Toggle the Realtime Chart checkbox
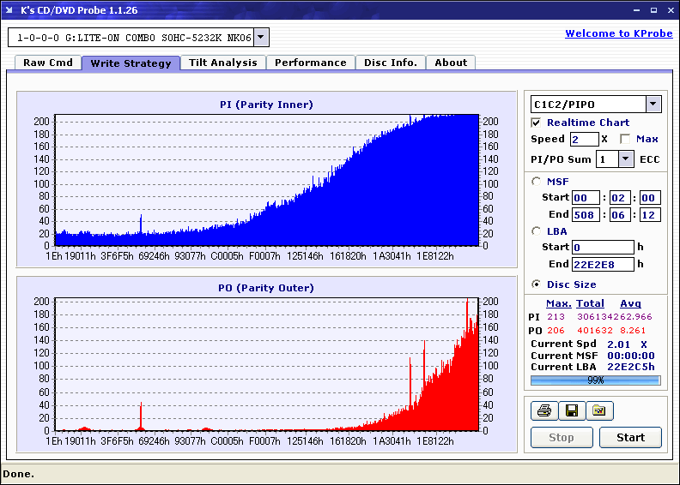Image resolution: width=680 pixels, height=485 pixels. [536, 123]
